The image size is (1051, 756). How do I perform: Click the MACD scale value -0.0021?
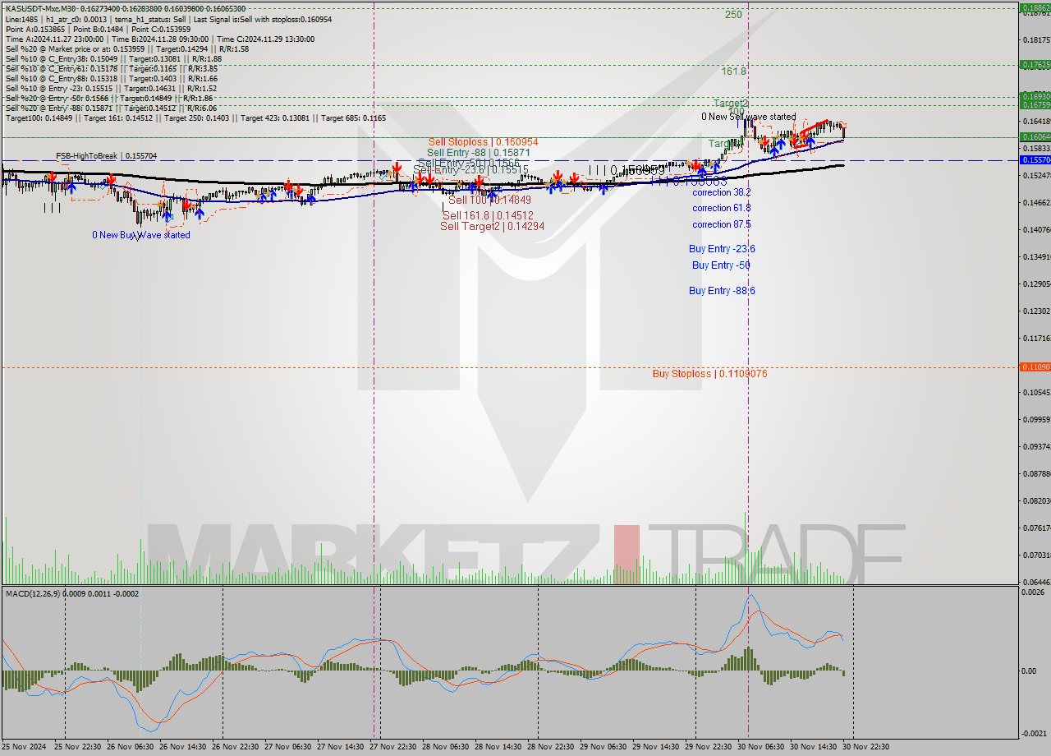[1033, 733]
